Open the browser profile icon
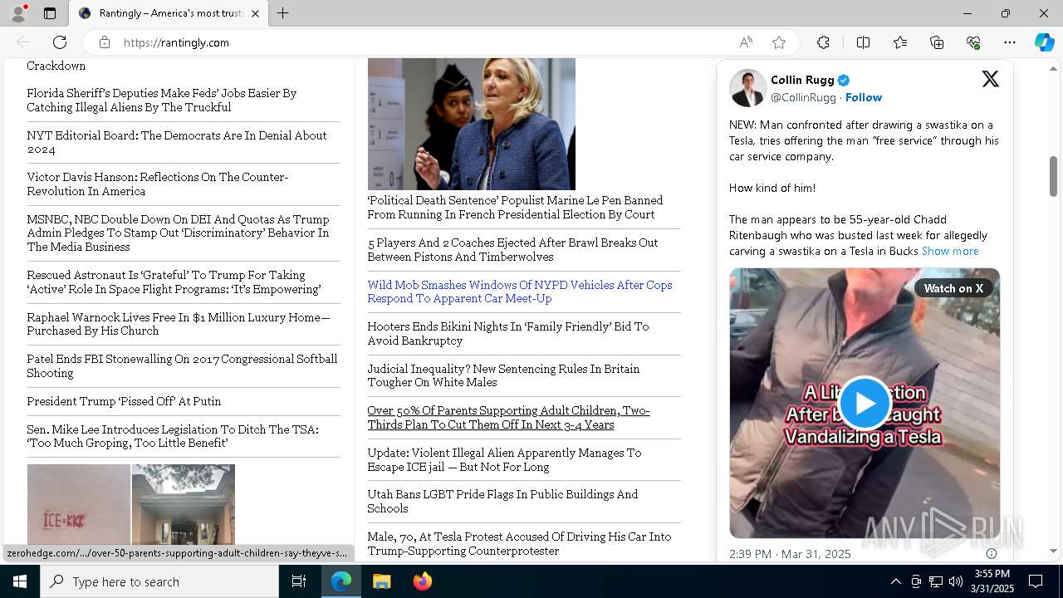The height and width of the screenshot is (598, 1063). point(18,13)
